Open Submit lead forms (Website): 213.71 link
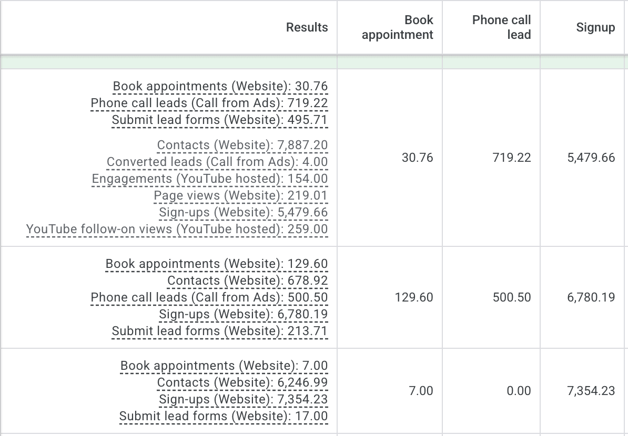 point(220,331)
